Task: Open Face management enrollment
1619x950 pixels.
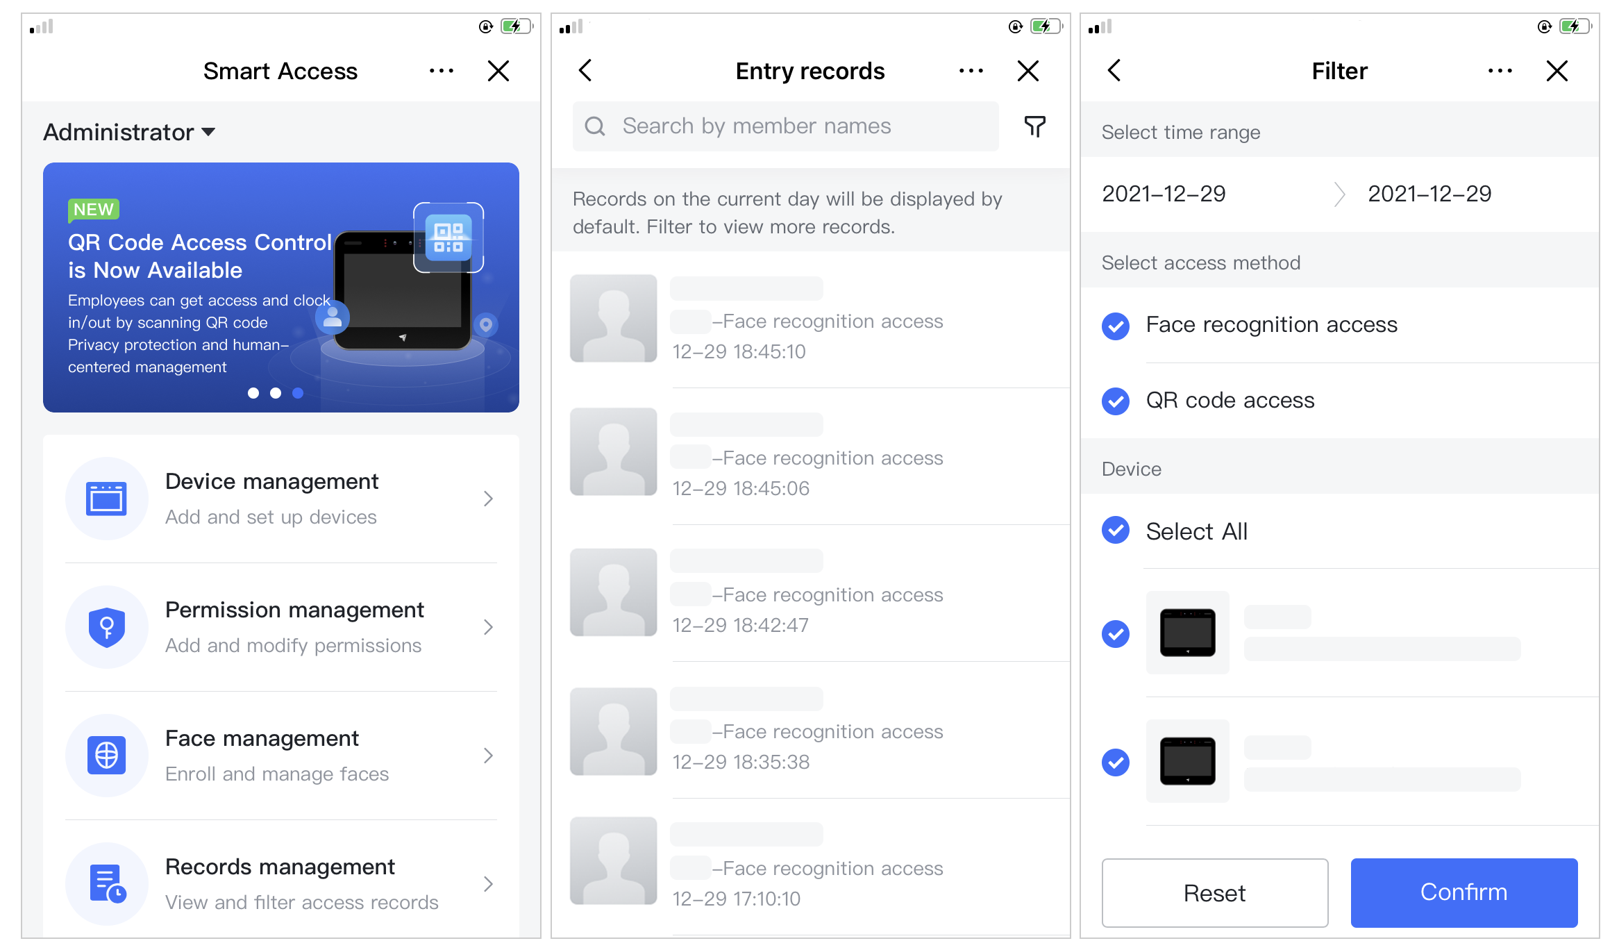Action: click(x=262, y=738)
